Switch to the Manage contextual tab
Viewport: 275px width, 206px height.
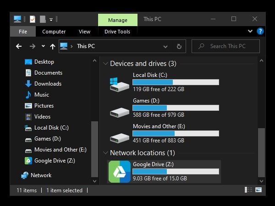coord(118,20)
